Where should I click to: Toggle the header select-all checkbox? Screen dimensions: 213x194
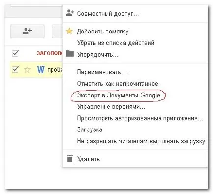click(x=15, y=53)
